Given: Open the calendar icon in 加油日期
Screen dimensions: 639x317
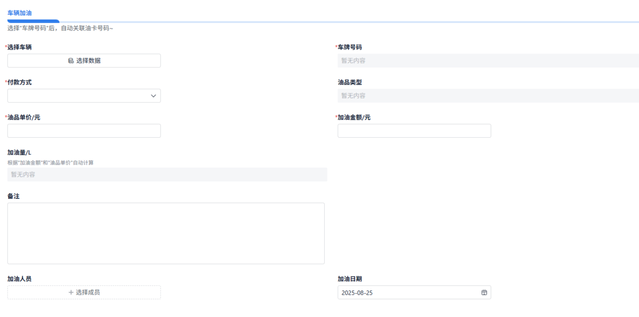Looking at the screenshot, I should point(484,293).
